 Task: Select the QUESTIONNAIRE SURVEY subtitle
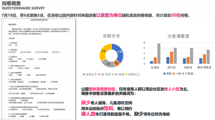click(23, 8)
